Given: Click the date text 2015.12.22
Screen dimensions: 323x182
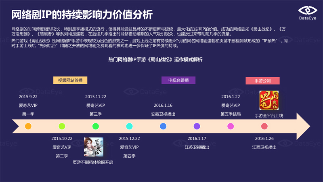Looking at the screenshot, I should pyautogui.click(x=129, y=138).
